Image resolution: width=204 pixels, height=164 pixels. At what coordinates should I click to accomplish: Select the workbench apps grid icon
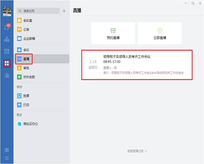[7, 63]
